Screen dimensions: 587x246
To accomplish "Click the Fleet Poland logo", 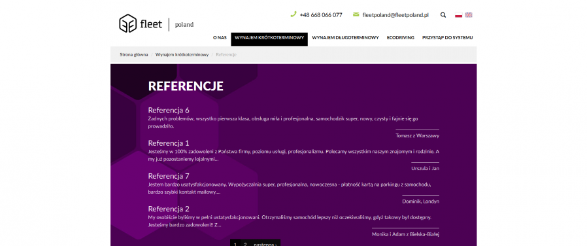I will tap(156, 24).
